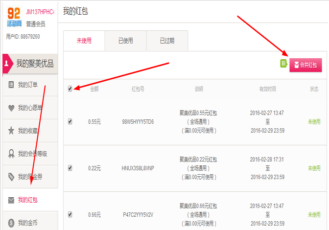Click the ribbon badge icon for 我的会员等级

11,154
